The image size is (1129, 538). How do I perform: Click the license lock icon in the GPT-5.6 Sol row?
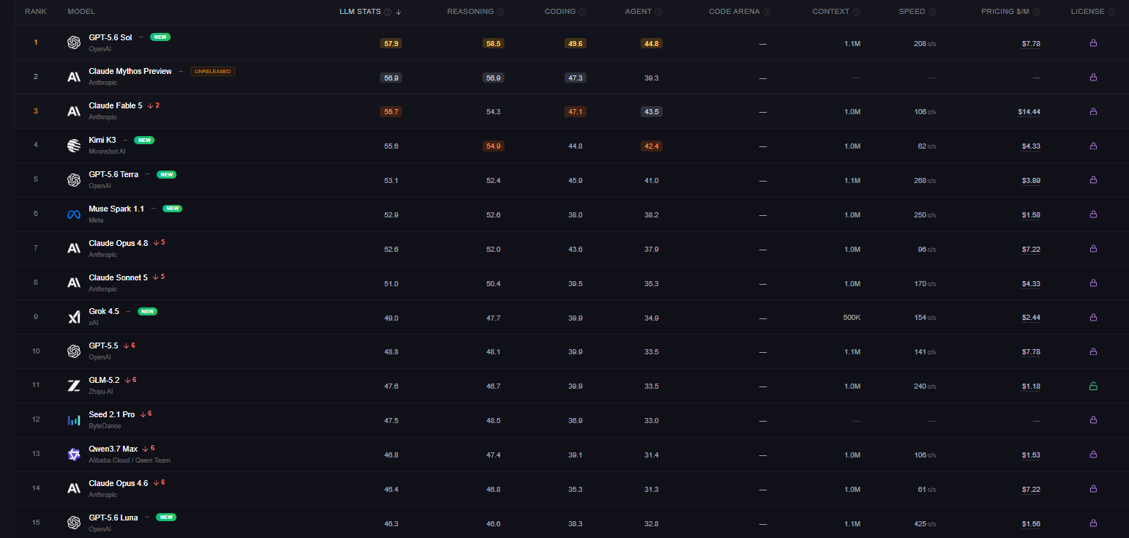[1093, 43]
